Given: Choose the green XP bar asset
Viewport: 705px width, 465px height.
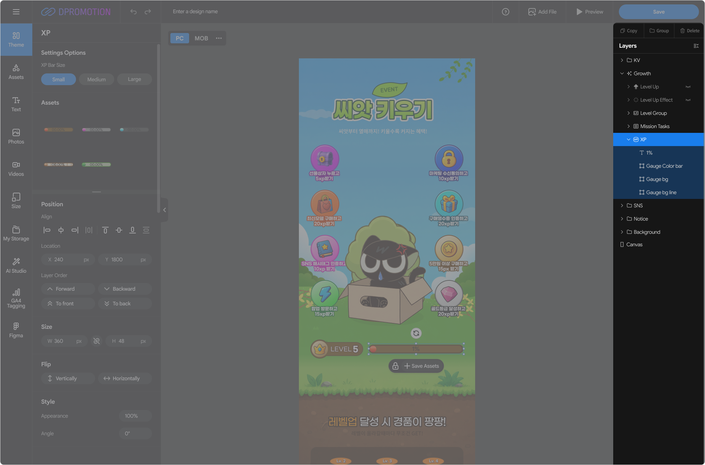Looking at the screenshot, I should (96, 164).
